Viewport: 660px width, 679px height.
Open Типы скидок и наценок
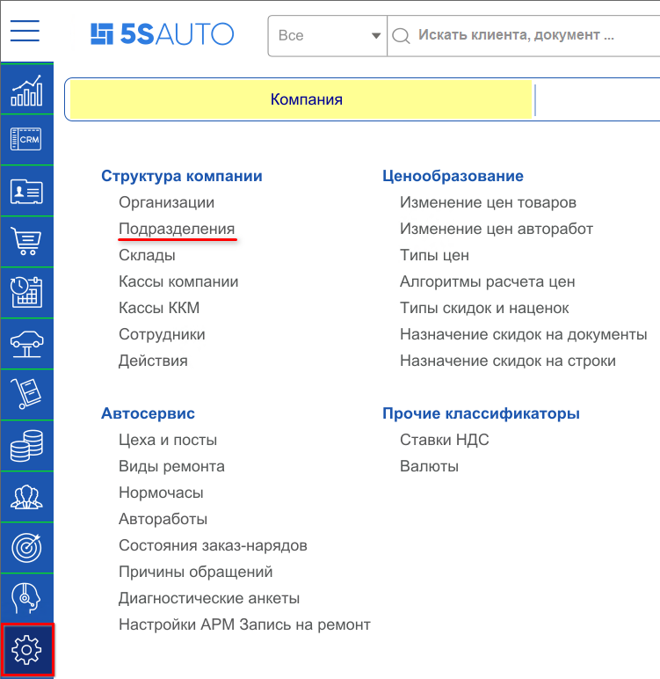tap(484, 308)
